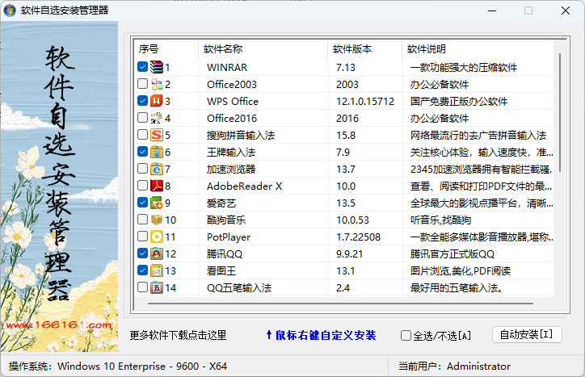
Task: Uncheck the 看图王 checkbox
Action: [x=142, y=270]
